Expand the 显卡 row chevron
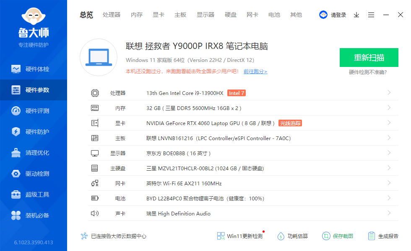 pos(389,123)
